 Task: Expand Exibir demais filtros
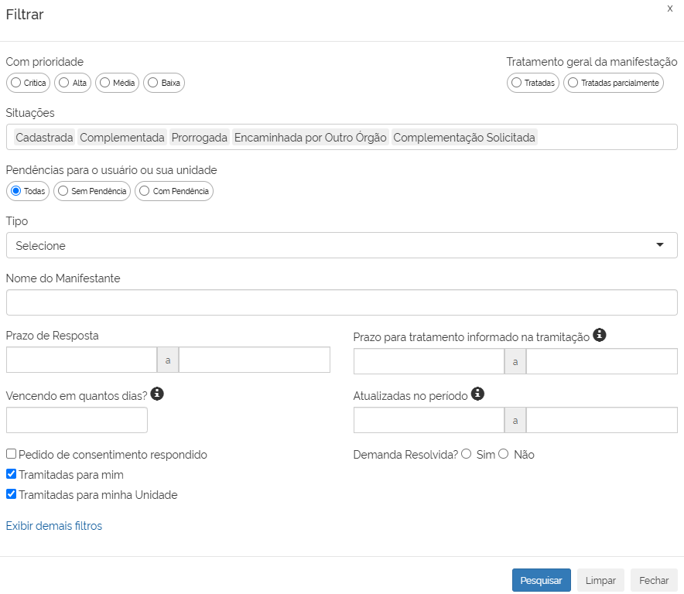(x=54, y=526)
